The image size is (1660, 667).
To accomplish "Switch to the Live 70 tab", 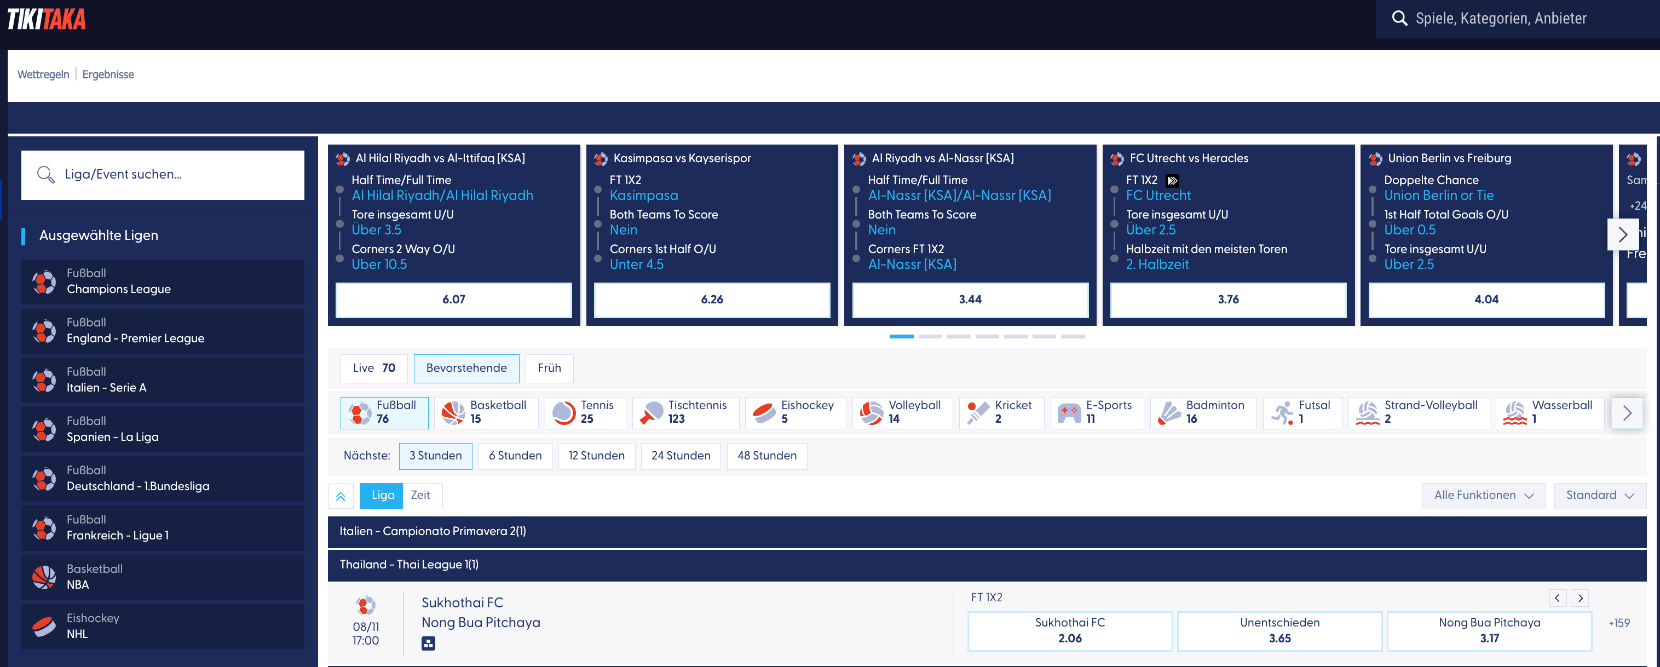I will (x=374, y=368).
